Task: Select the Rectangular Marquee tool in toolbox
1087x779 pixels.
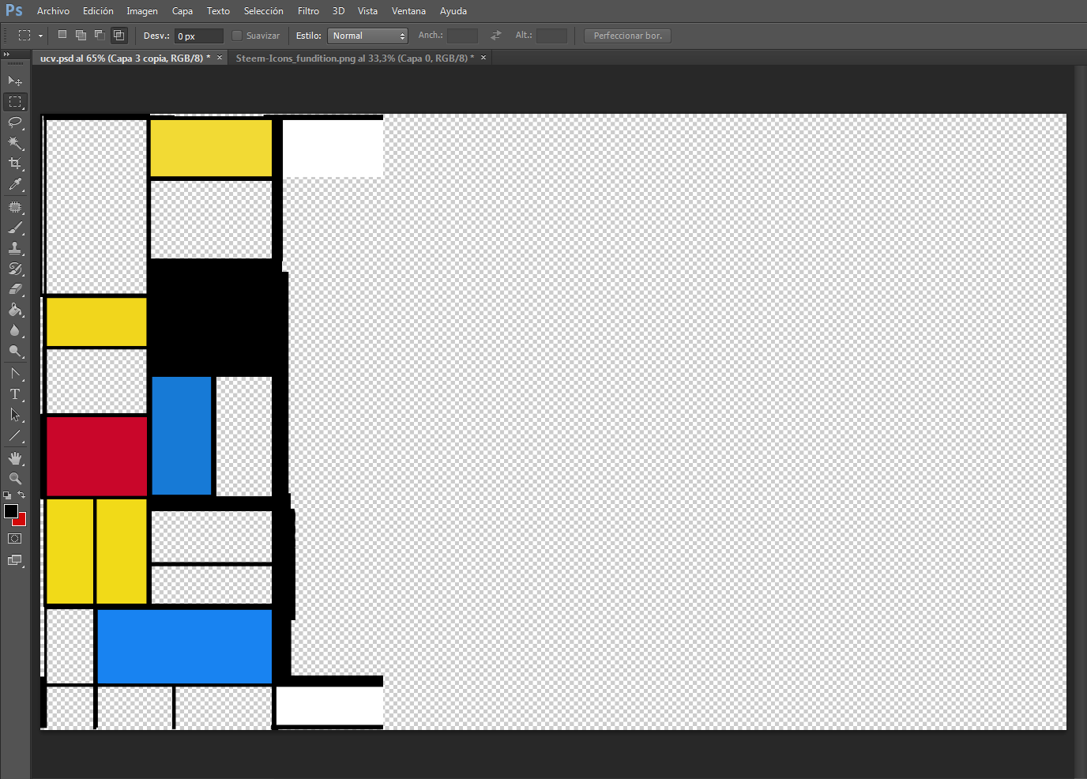Action: pyautogui.click(x=15, y=102)
